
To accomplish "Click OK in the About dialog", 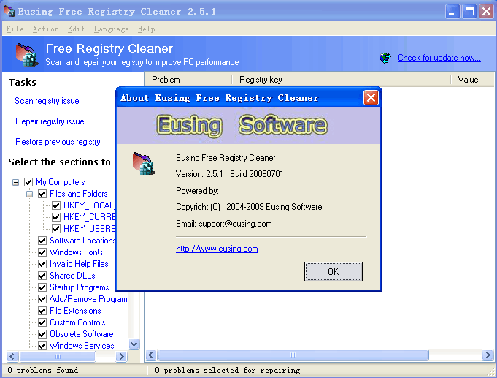I will pyautogui.click(x=333, y=272).
